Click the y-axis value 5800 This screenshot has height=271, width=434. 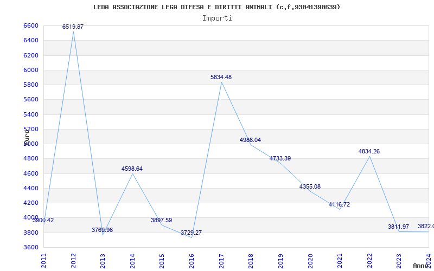31,85
